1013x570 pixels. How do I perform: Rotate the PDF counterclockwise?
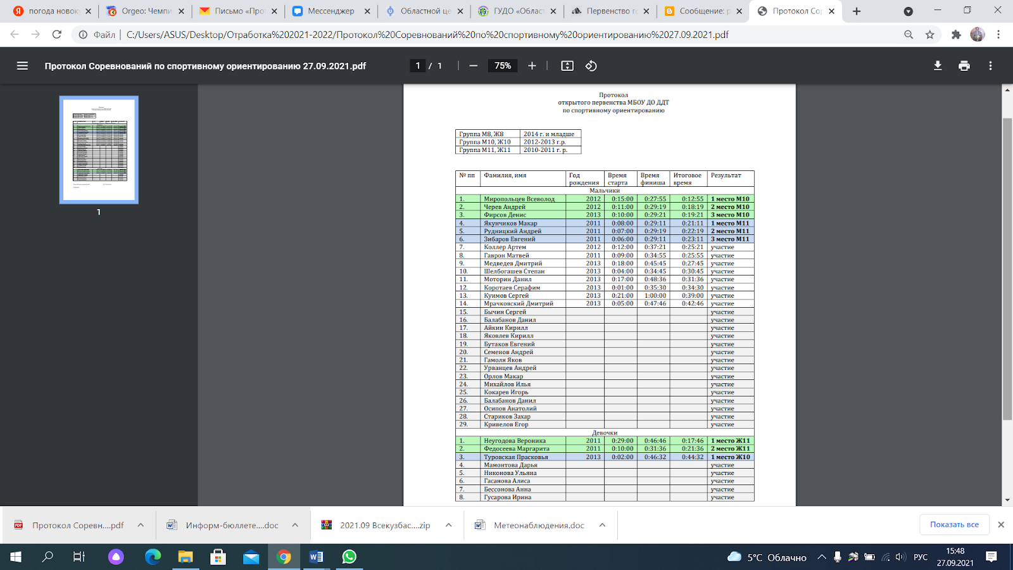click(591, 66)
